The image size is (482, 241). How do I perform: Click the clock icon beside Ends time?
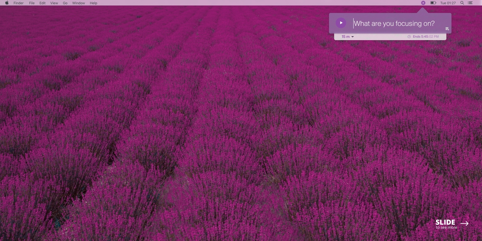[409, 37]
